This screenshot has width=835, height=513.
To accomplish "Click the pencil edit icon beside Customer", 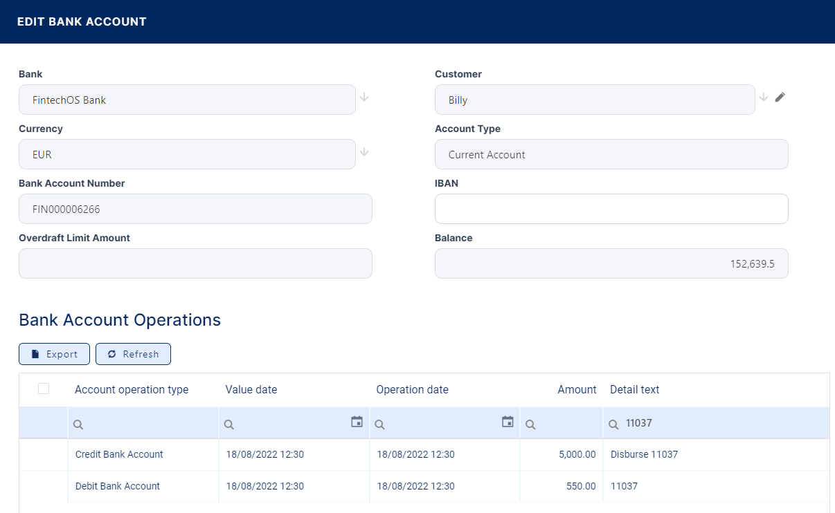I will click(780, 97).
